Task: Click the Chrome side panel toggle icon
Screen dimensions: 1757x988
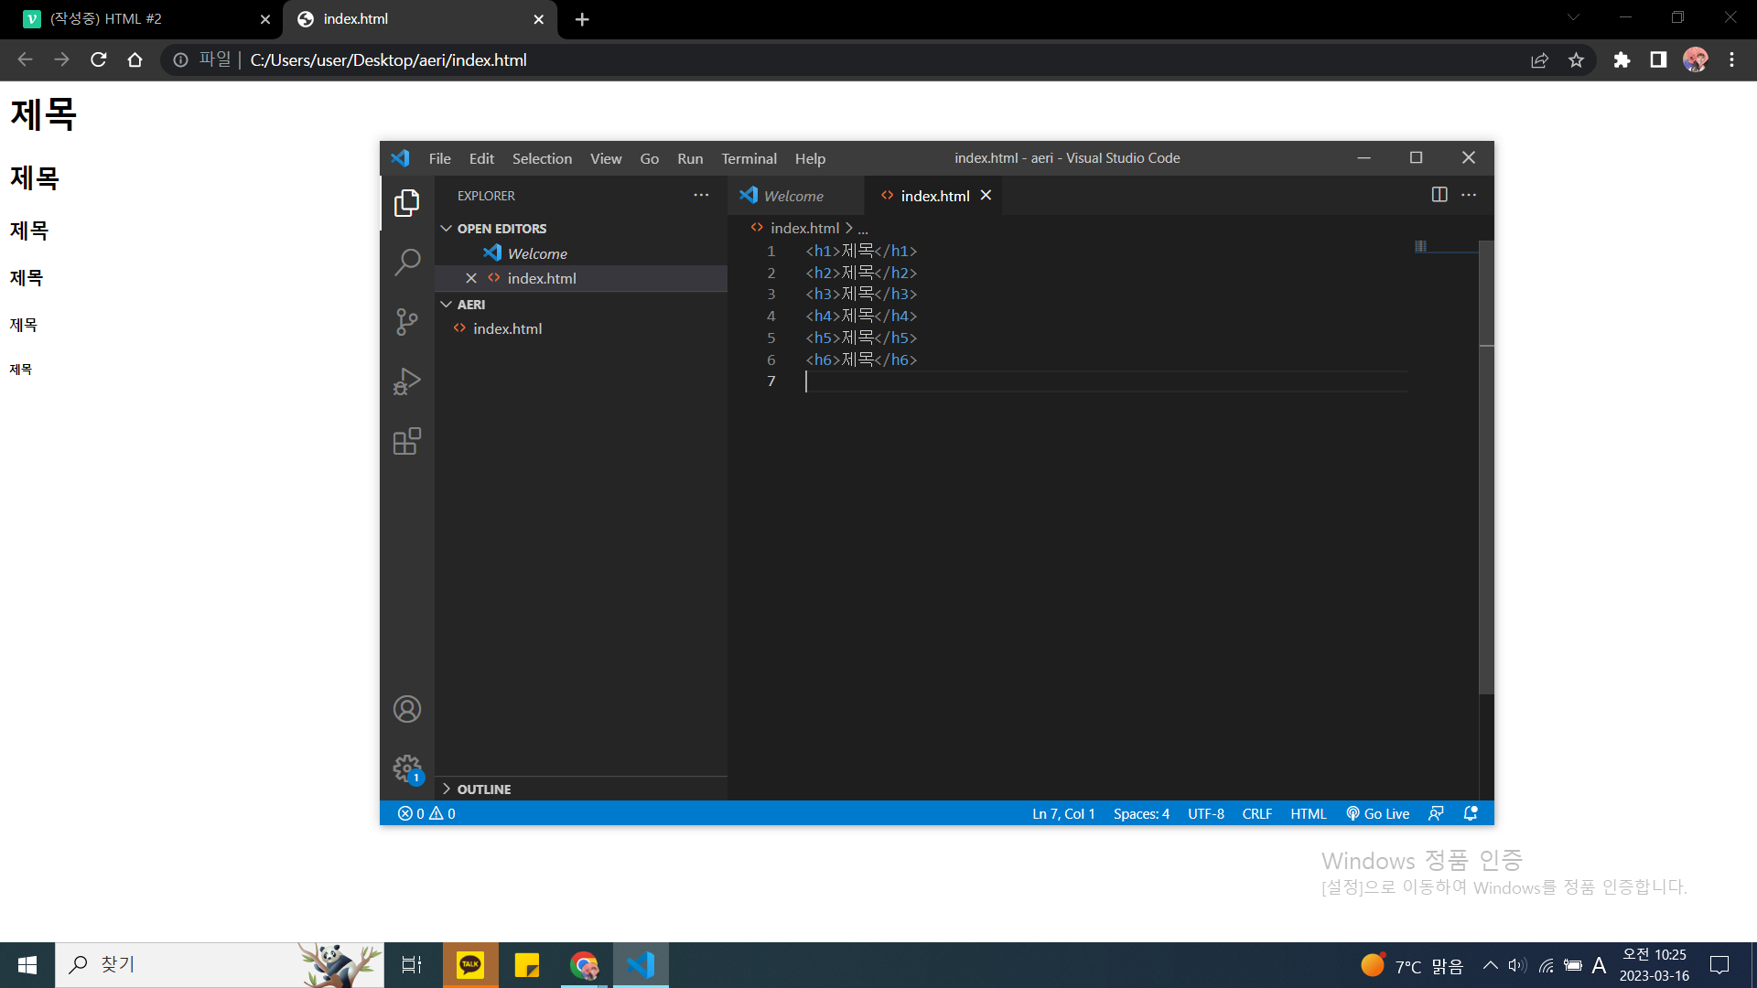Action: pos(1658,59)
